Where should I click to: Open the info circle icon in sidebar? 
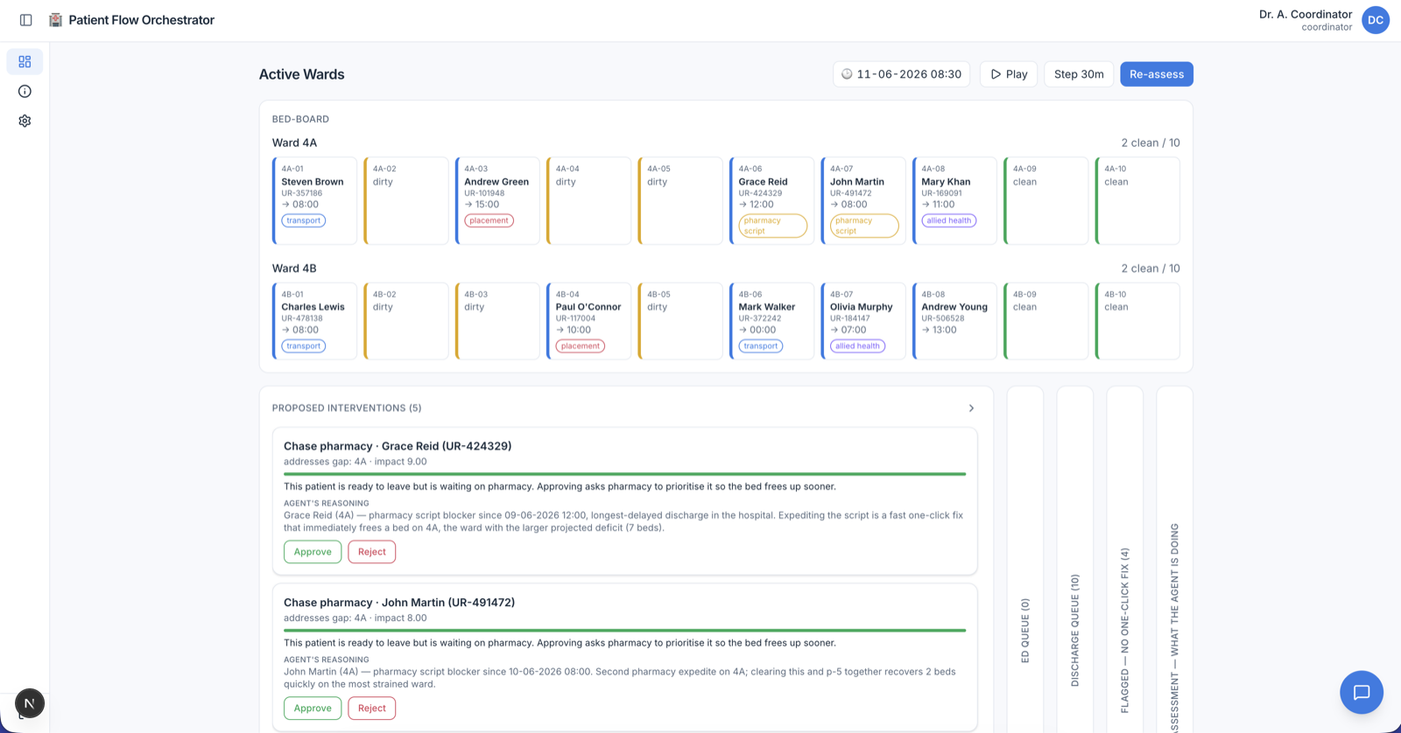pos(25,91)
